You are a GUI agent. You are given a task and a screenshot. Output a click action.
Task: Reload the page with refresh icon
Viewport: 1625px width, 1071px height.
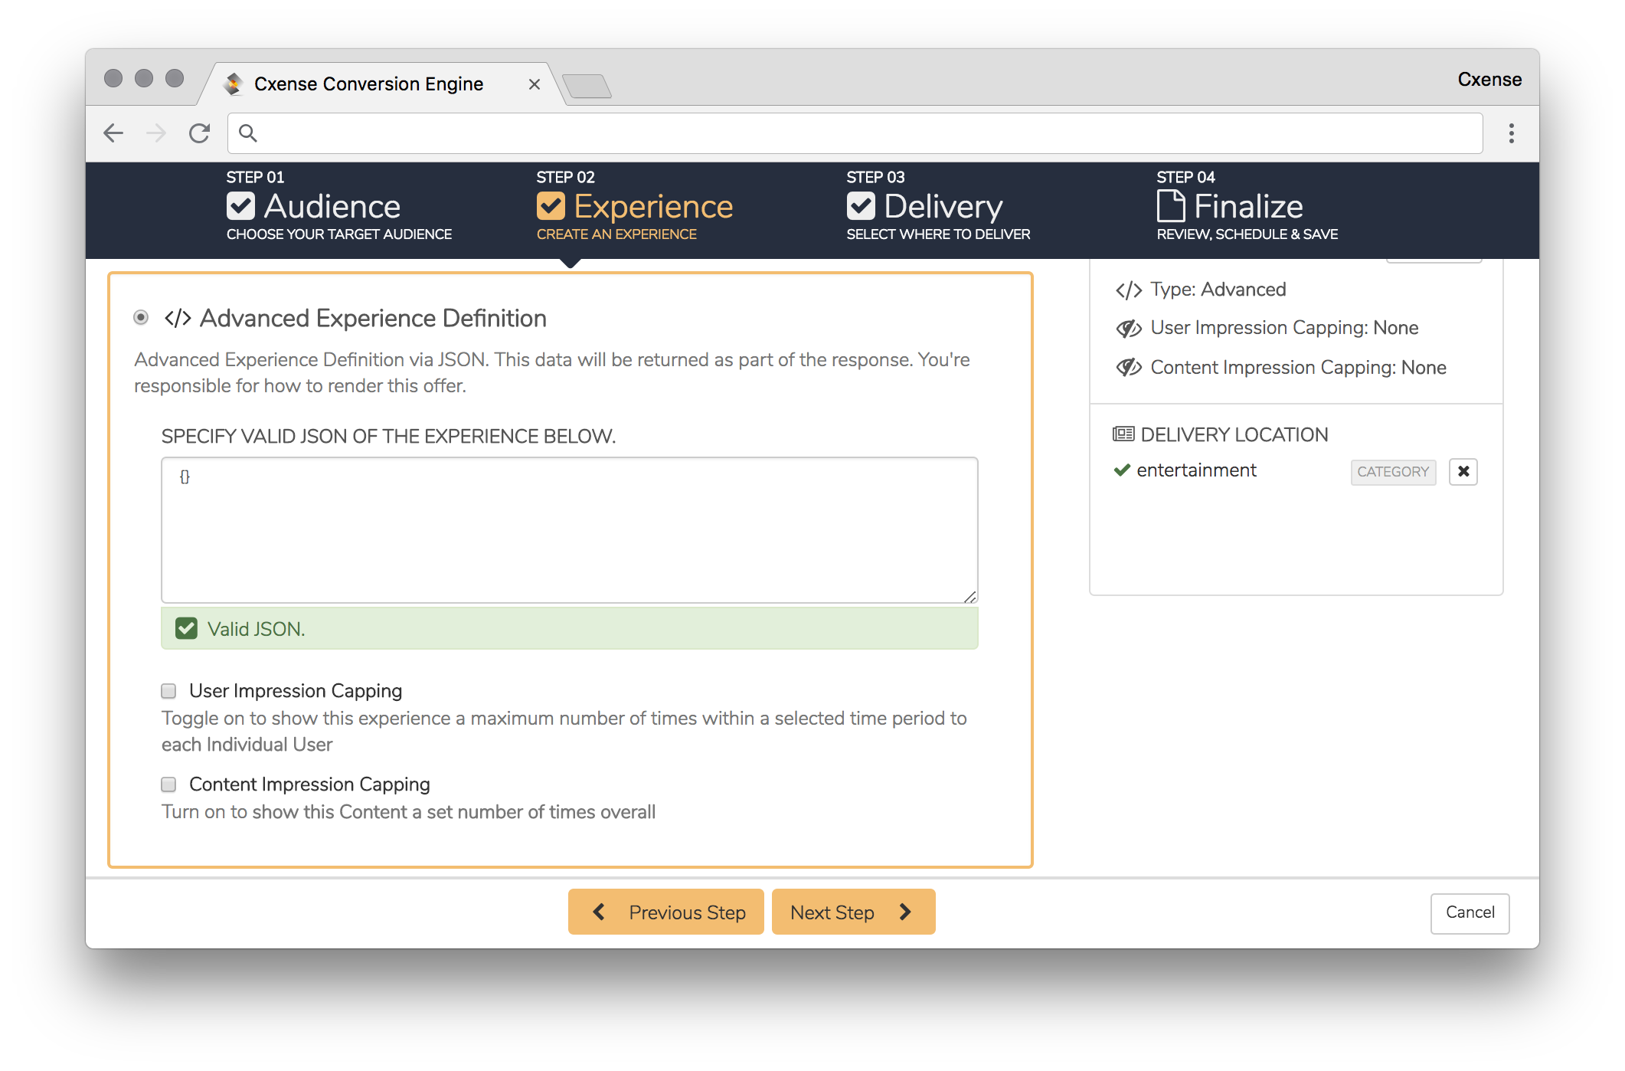pos(199,133)
